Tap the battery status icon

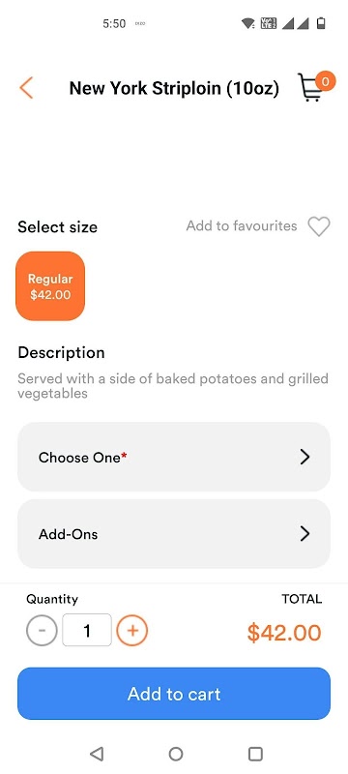pyautogui.click(x=321, y=23)
